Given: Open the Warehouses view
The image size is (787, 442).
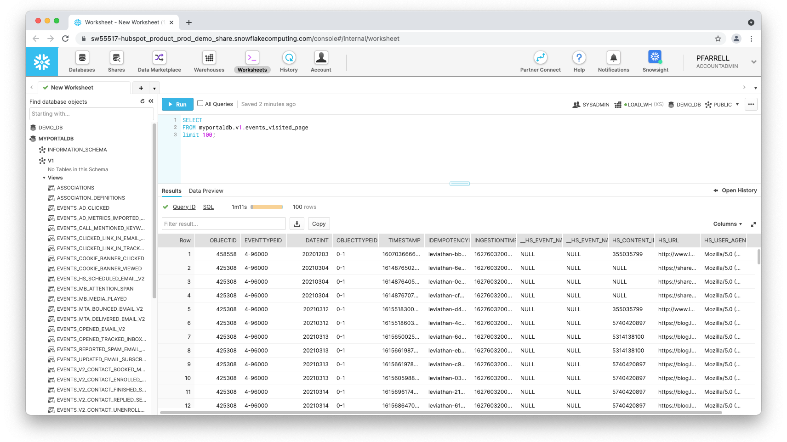Looking at the screenshot, I should tap(209, 61).
